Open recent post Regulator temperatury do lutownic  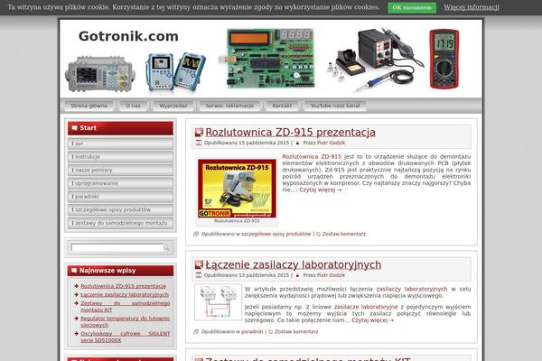(x=126, y=321)
